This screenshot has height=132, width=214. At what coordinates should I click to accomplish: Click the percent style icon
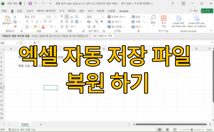(97, 22)
